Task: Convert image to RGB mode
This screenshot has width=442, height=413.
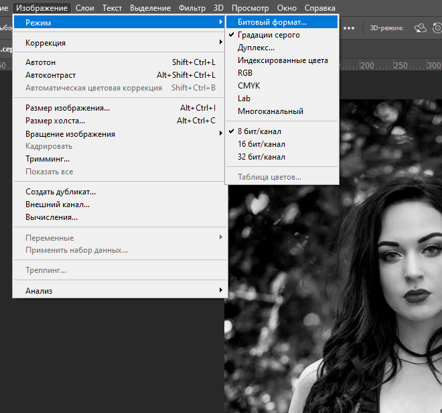Action: pyautogui.click(x=245, y=73)
